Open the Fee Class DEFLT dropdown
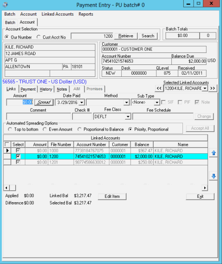 pyautogui.click(x=128, y=116)
